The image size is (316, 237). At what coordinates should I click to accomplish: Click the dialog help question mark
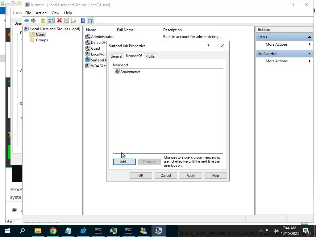click(x=208, y=46)
